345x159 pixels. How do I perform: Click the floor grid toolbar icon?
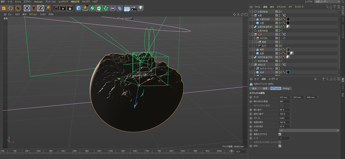tap(127, 8)
